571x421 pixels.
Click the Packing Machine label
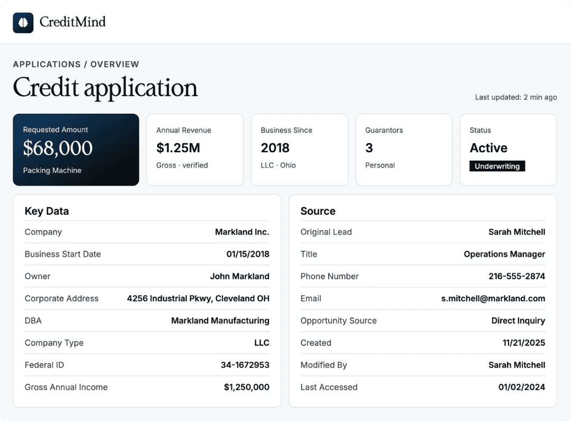pyautogui.click(x=52, y=170)
